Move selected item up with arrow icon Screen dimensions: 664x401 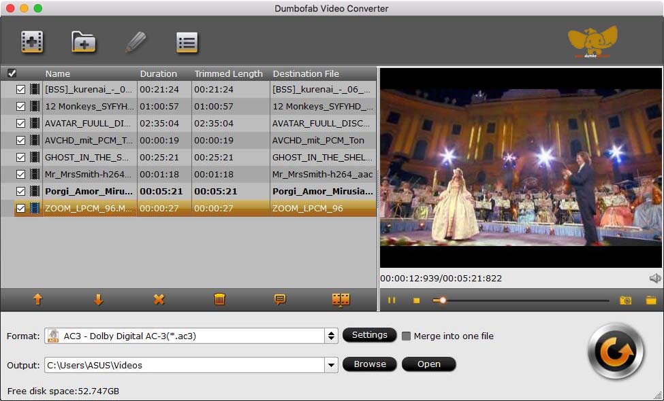[x=38, y=300]
